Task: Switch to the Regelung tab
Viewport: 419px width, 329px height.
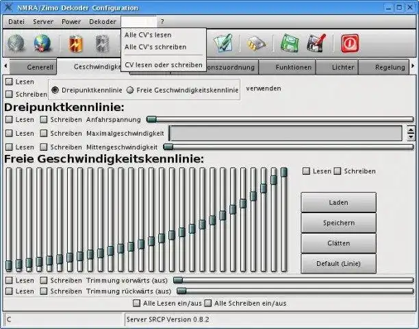Action: 383,67
